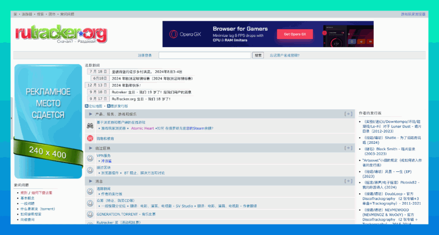Open the Atomic Heart subforum link
439x235 pixels.
pyautogui.click(x=143, y=128)
